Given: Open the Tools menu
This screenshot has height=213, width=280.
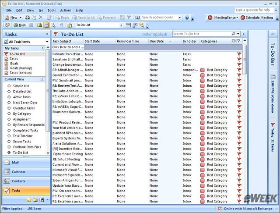Looking at the screenshot, I should coord(52,11).
